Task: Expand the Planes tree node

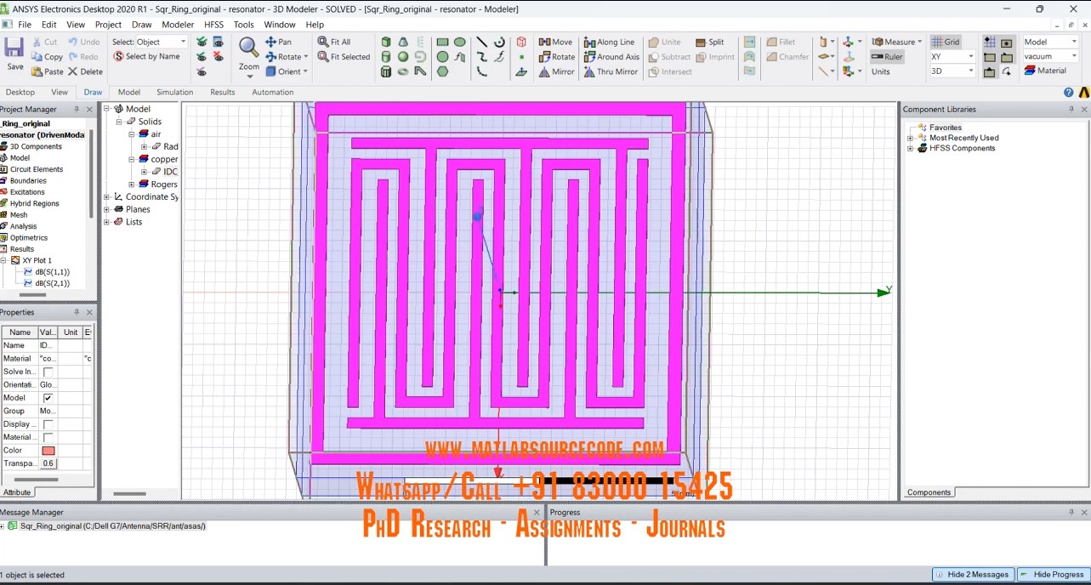Action: [107, 209]
